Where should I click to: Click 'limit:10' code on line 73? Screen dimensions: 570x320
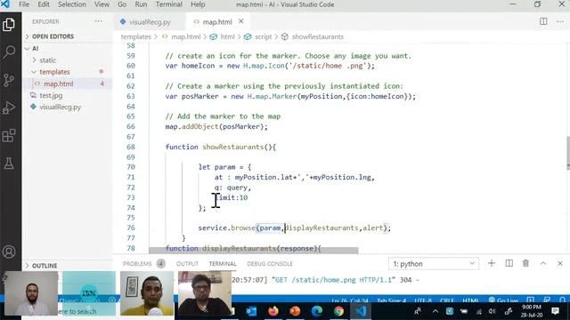(x=232, y=197)
